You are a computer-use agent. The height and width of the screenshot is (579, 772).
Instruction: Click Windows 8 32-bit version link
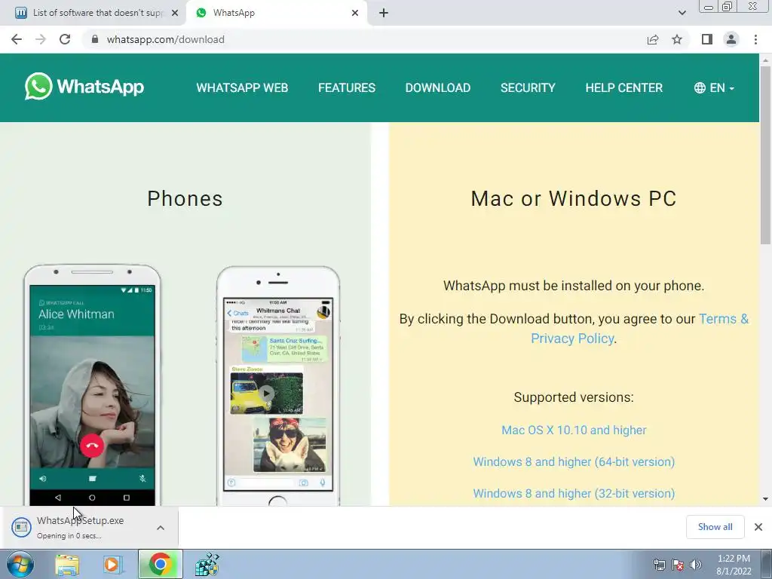click(x=574, y=493)
